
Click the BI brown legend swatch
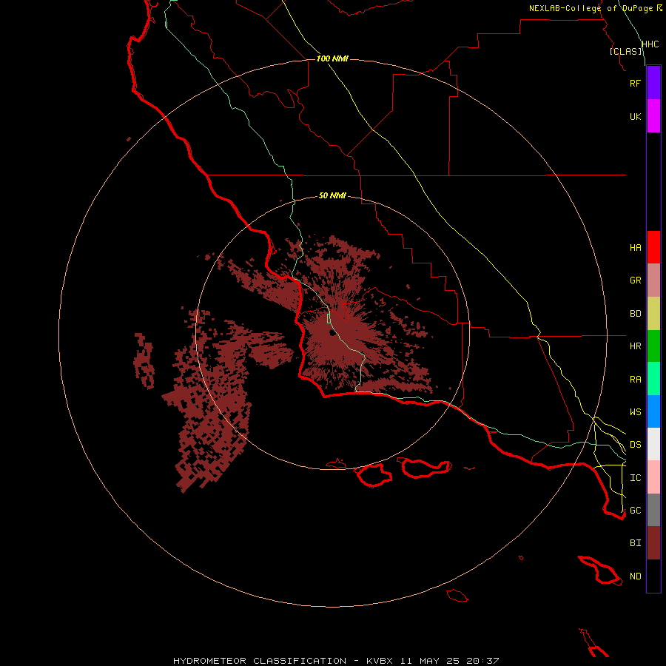pos(653,543)
